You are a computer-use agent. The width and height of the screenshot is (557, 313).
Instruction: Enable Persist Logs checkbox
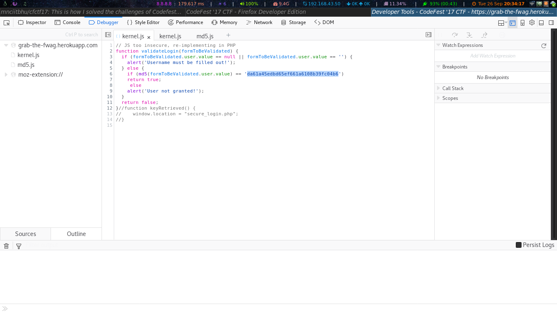click(519, 245)
